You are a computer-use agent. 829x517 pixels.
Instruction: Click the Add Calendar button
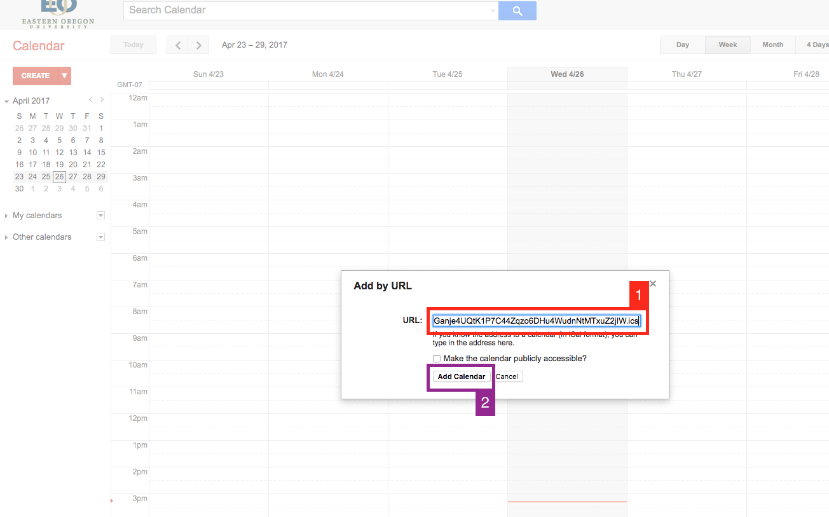pyautogui.click(x=462, y=376)
